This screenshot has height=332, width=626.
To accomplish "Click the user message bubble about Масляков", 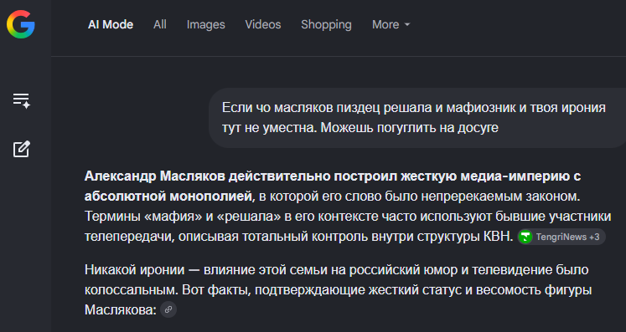I will (417, 118).
